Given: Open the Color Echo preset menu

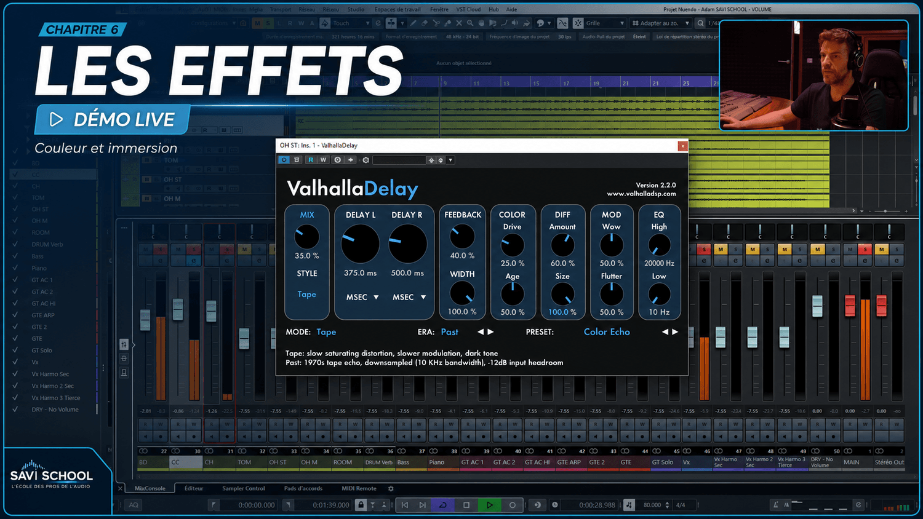Looking at the screenshot, I should [x=607, y=332].
